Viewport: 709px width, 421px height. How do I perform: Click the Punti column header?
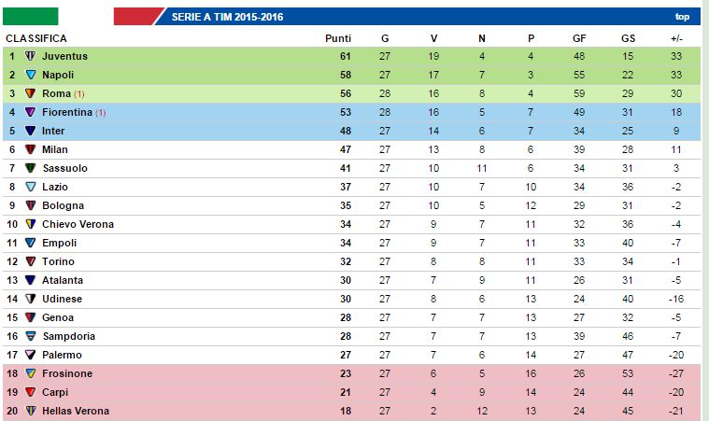pyautogui.click(x=337, y=38)
